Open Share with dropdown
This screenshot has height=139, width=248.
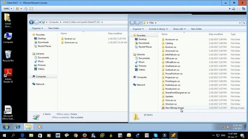(179, 29)
